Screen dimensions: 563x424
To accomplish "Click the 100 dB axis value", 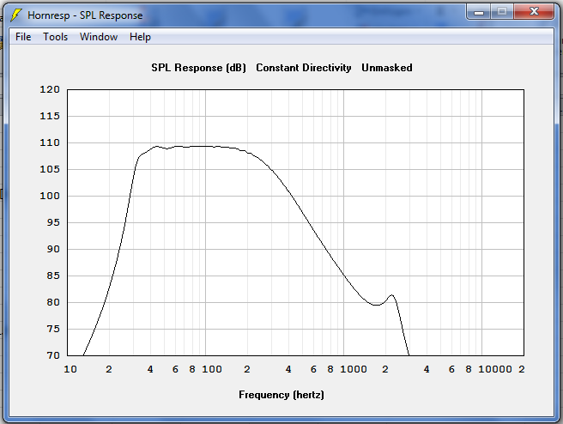I will coord(50,196).
